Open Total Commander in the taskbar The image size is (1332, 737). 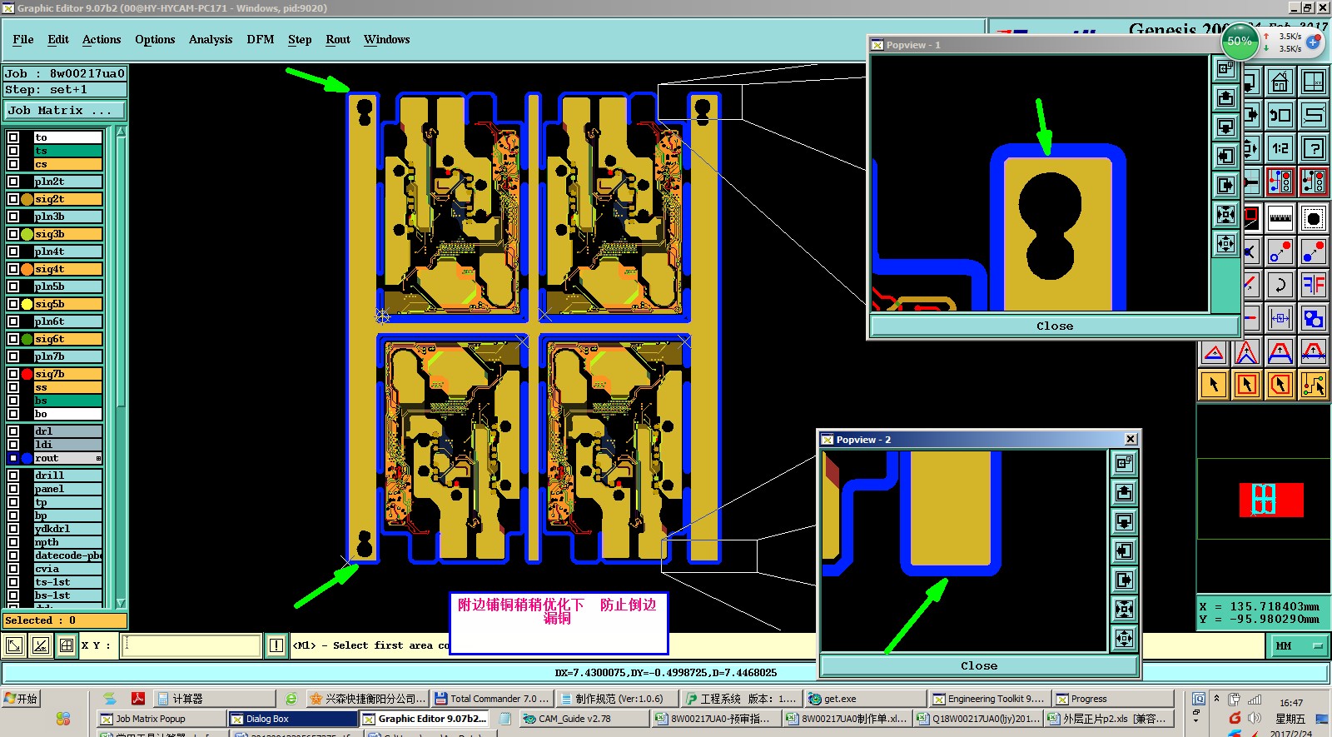coord(492,699)
